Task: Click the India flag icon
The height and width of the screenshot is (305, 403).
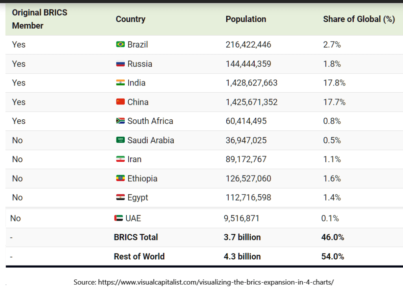Action: pos(120,83)
